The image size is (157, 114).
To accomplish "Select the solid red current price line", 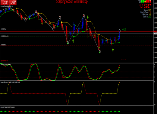I will 77,32.
